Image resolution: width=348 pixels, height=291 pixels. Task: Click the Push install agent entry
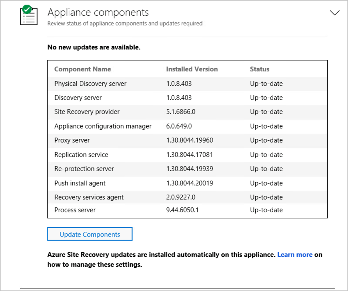click(80, 183)
